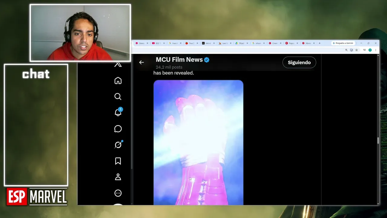Click the Siguiendo button

click(x=299, y=62)
